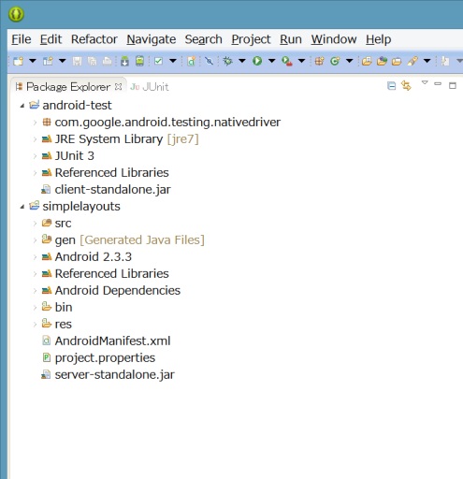Open the Run dropdown arrow beside green play

click(x=272, y=61)
